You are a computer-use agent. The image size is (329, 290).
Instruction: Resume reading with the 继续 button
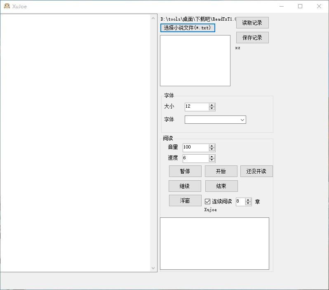(x=185, y=186)
